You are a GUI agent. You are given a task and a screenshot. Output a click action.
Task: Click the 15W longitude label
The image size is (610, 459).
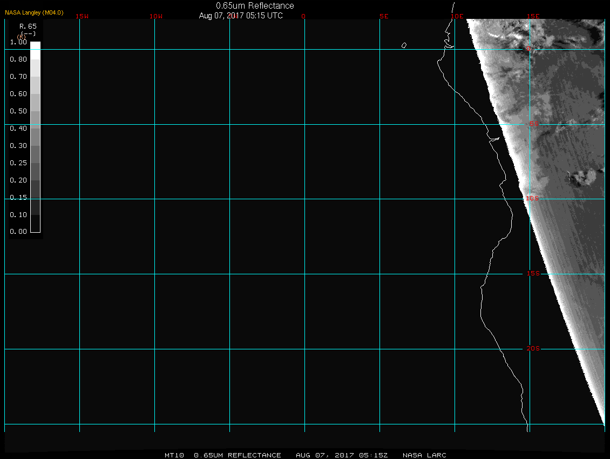(82, 16)
